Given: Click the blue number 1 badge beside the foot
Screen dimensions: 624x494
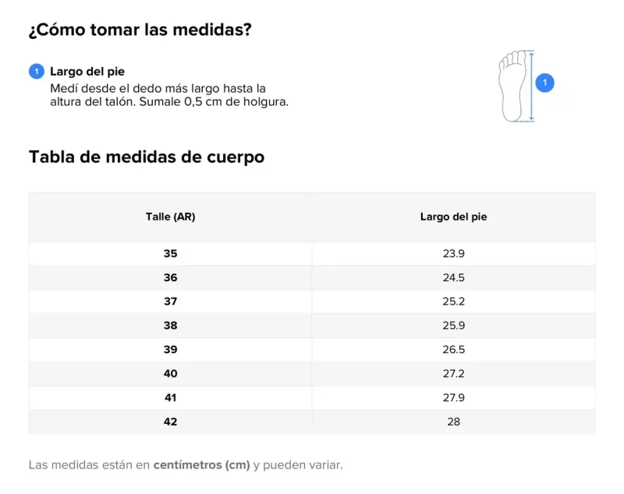Looking at the screenshot, I should pyautogui.click(x=545, y=83).
